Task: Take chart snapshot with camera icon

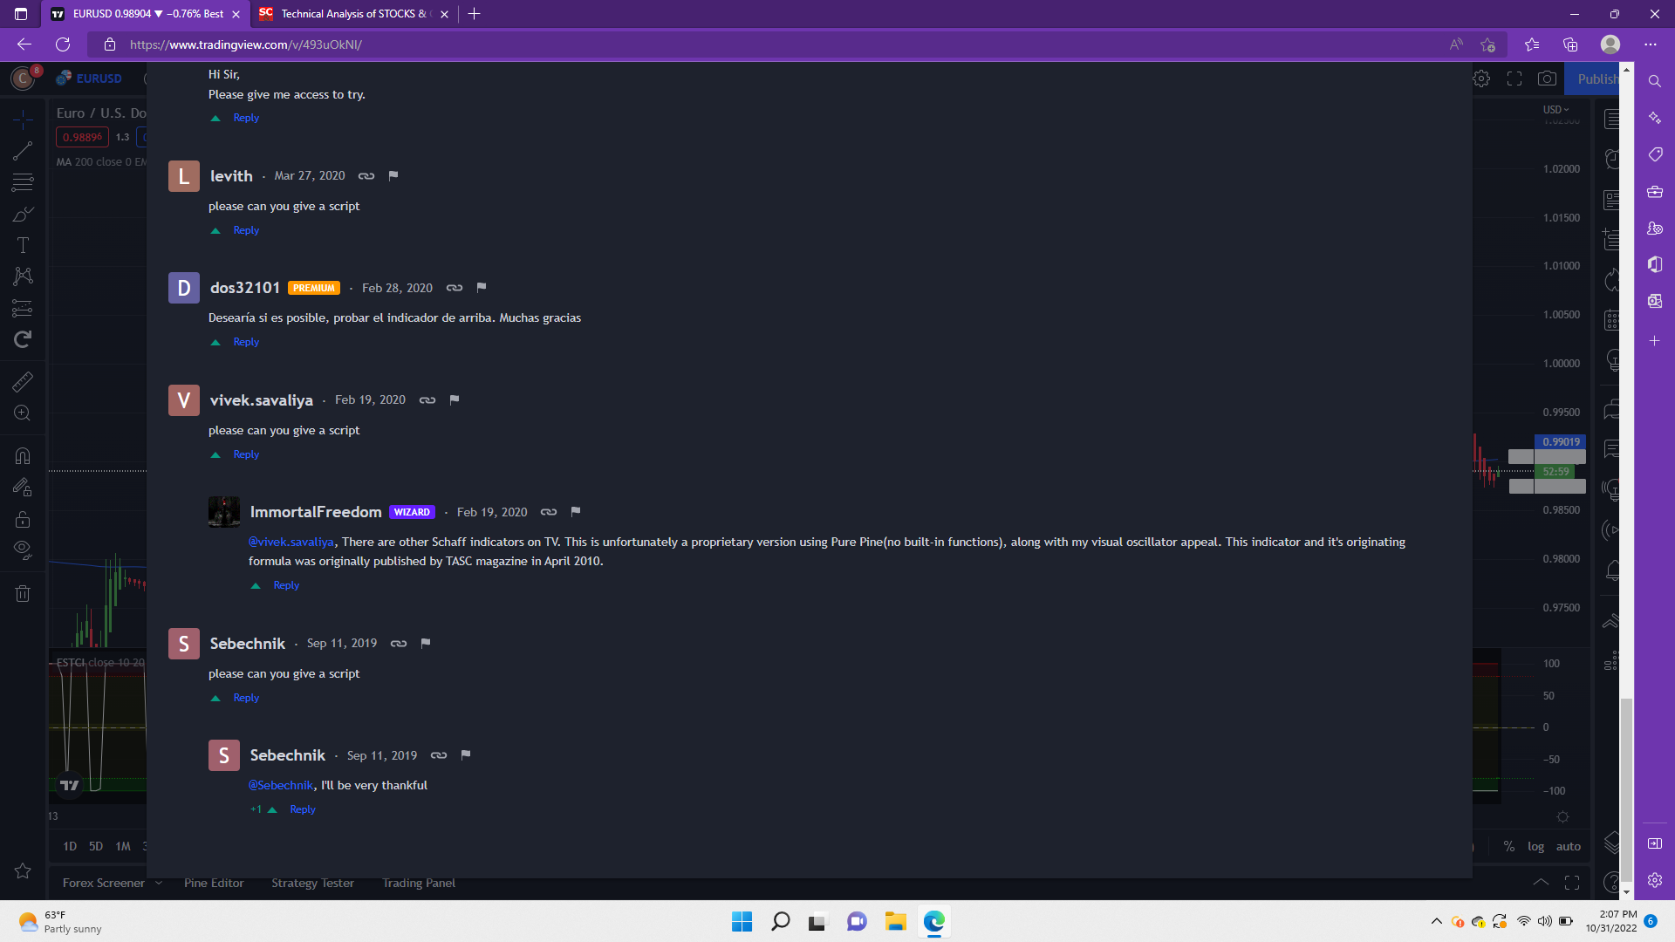Action: [x=1547, y=78]
